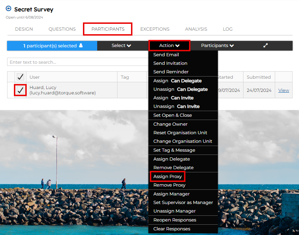Viewport: 299px width, 235px height.
Task: Select Change Organisation Unit option
Action: click(x=183, y=141)
